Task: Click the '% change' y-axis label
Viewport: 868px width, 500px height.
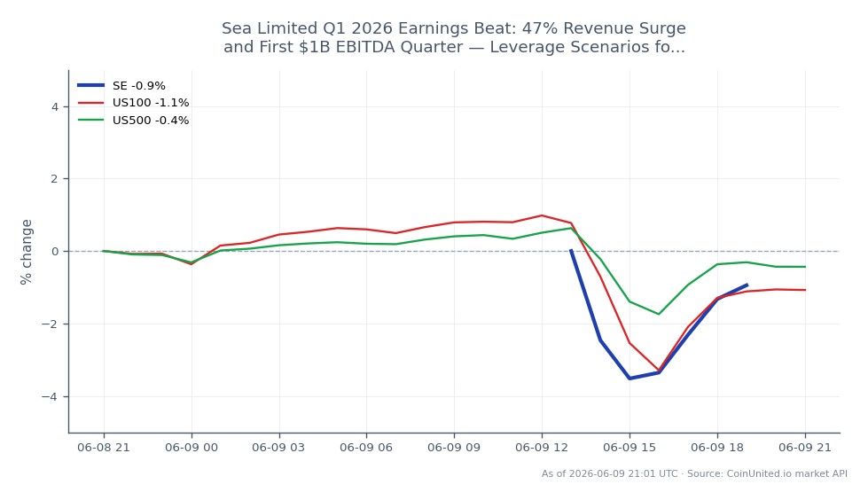Action: (26, 252)
